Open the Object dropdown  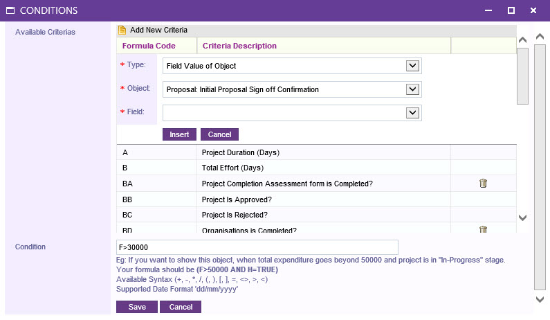coord(412,89)
